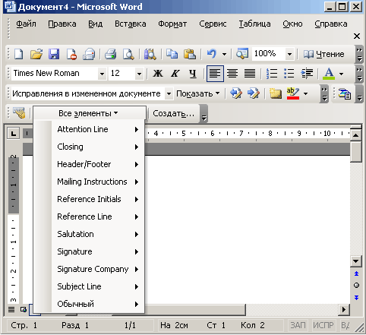Screen dimensions: 366x335
Task: Open the Показать dropdown menu
Action: pyautogui.click(x=197, y=93)
